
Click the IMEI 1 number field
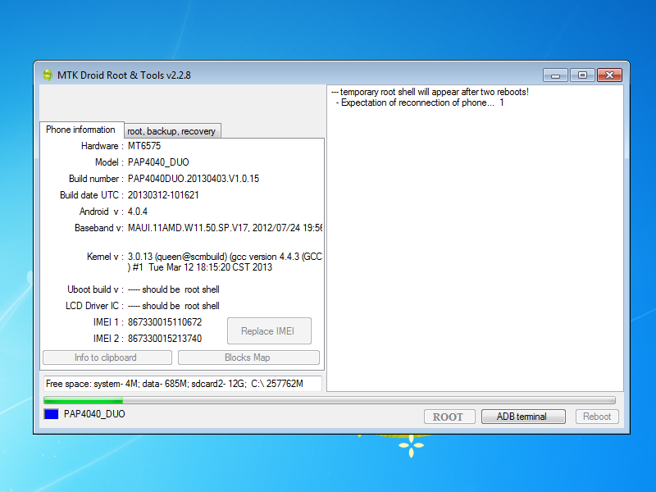(165, 322)
